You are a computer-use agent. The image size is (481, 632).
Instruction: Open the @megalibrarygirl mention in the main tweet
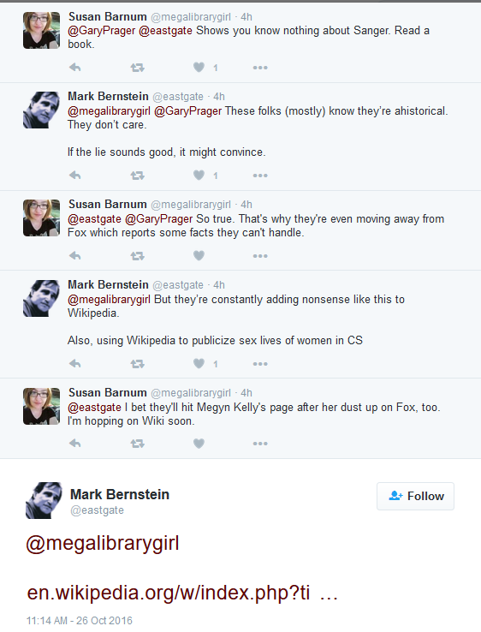tap(103, 544)
